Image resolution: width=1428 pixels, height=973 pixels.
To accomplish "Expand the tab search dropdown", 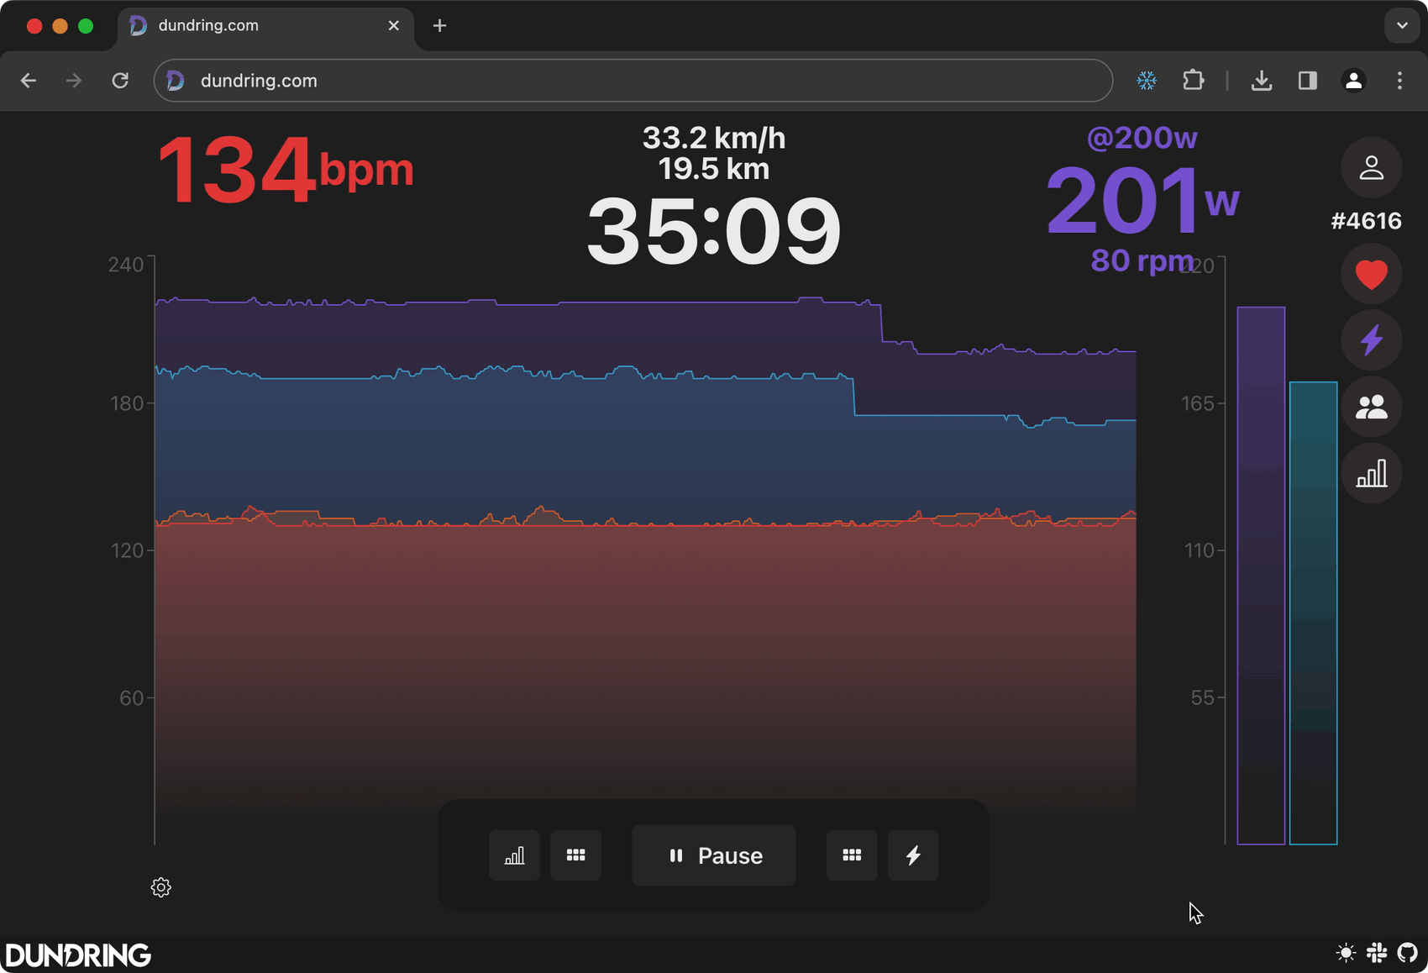I will pos(1402,25).
